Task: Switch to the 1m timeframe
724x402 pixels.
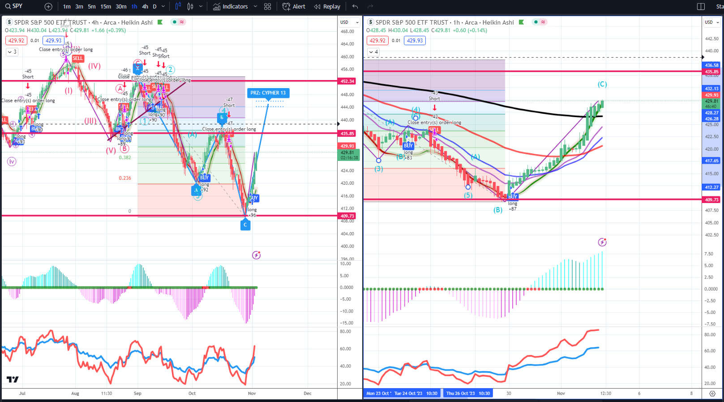Action: point(67,7)
